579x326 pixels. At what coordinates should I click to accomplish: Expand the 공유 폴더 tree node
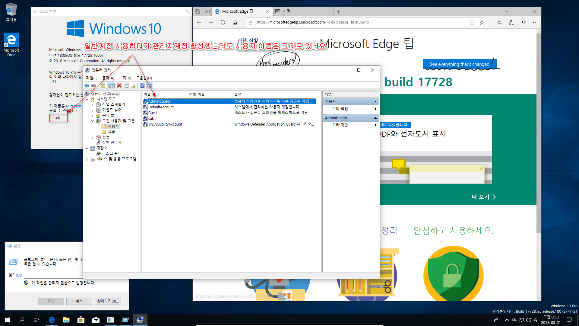[x=92, y=116]
